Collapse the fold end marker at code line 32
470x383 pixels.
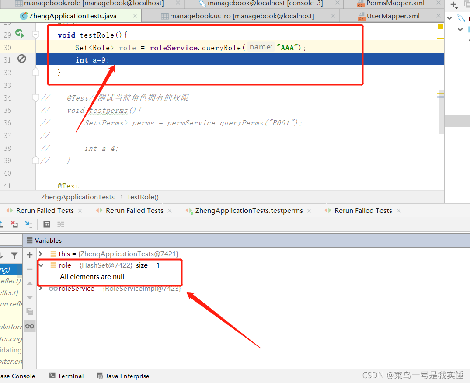pos(36,72)
